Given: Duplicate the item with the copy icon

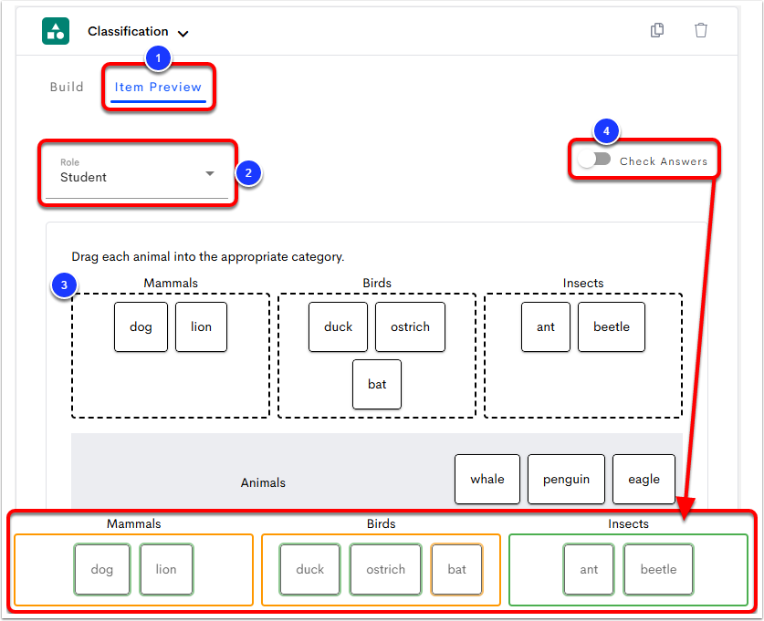Looking at the screenshot, I should coord(657,30).
